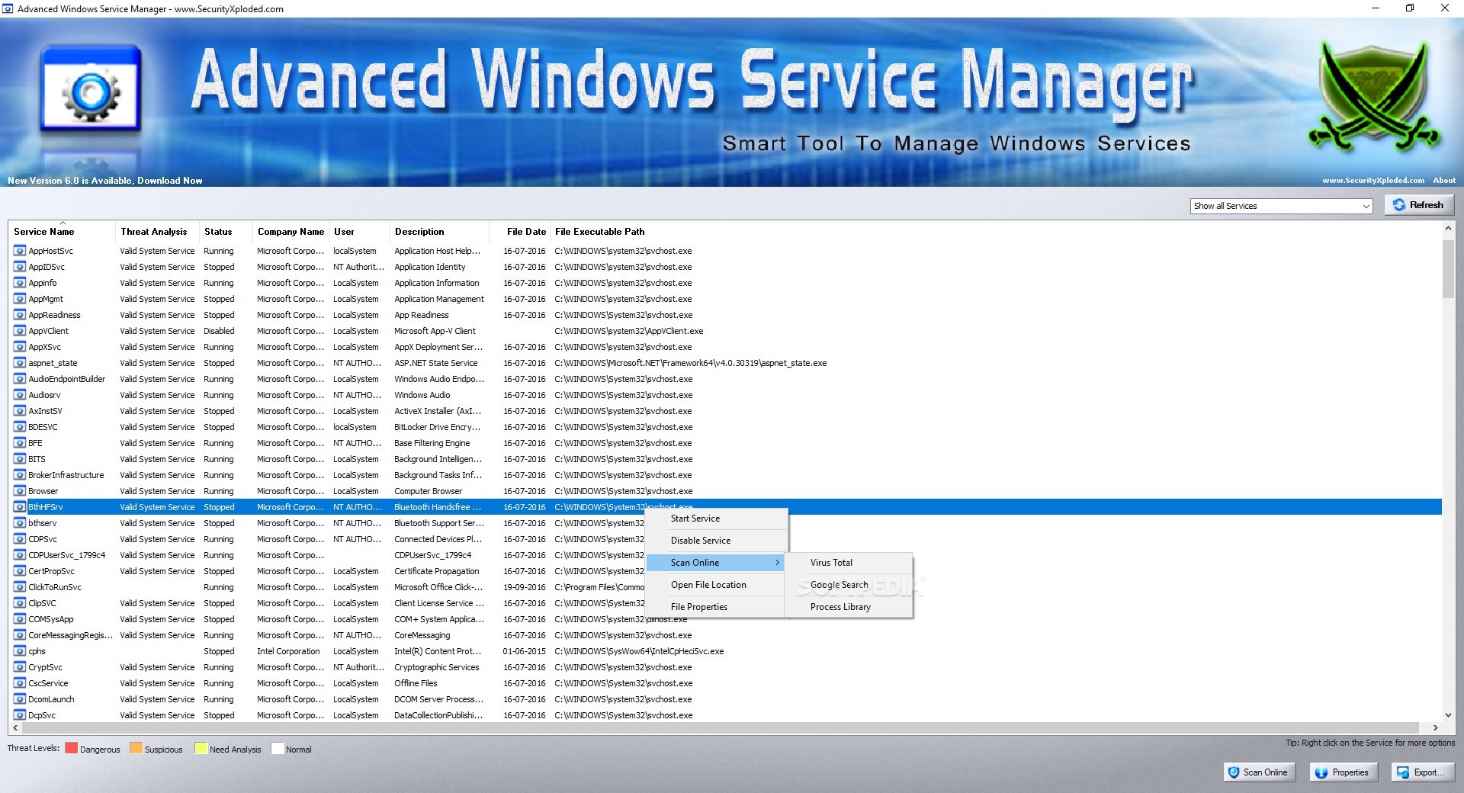The width and height of the screenshot is (1464, 793).
Task: Click the AudioEndpointBuilder service icon
Action: point(20,379)
